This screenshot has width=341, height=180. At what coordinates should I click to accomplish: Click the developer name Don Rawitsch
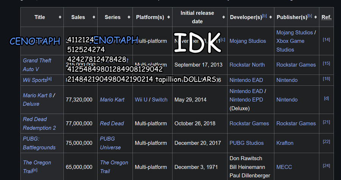point(246,158)
